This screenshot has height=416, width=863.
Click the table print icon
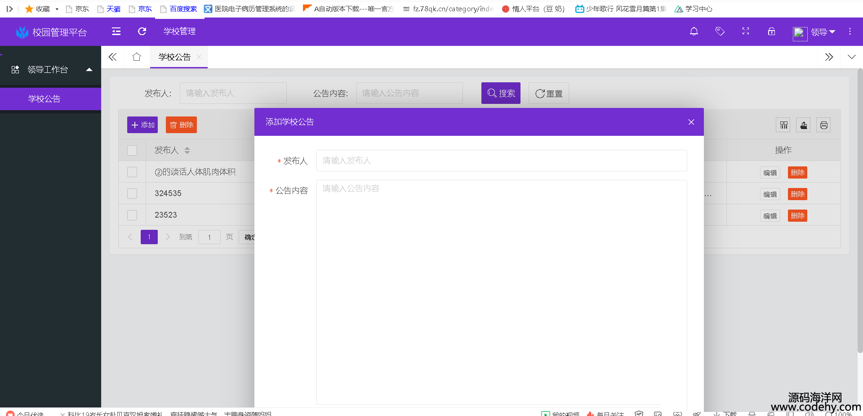pyautogui.click(x=823, y=125)
